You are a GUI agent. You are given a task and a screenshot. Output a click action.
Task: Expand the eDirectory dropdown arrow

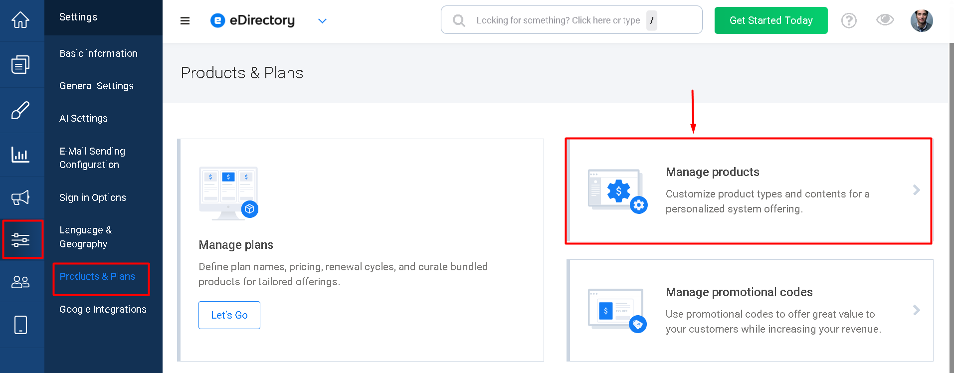point(322,20)
